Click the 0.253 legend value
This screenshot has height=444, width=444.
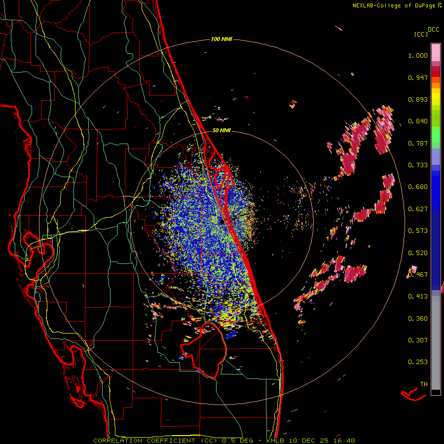tap(418, 362)
